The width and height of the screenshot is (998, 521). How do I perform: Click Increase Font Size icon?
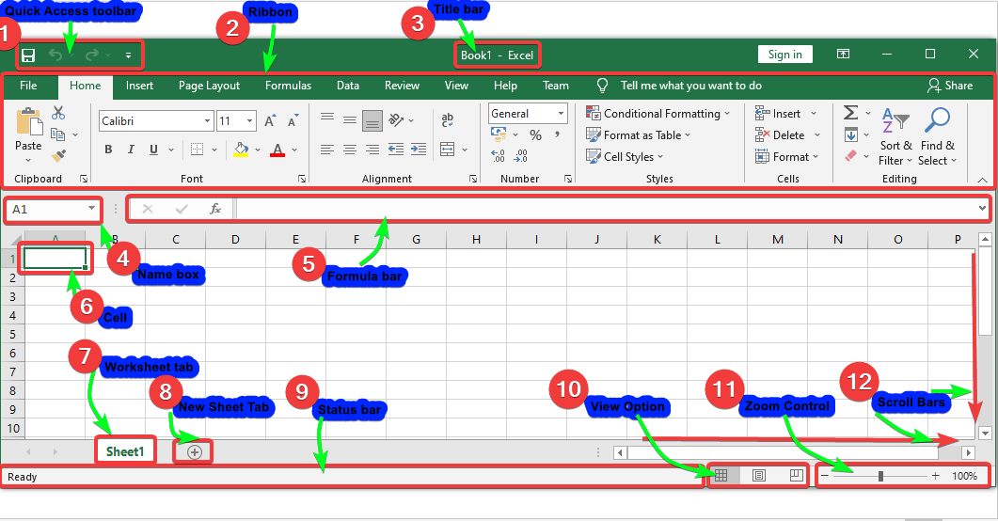tap(270, 121)
